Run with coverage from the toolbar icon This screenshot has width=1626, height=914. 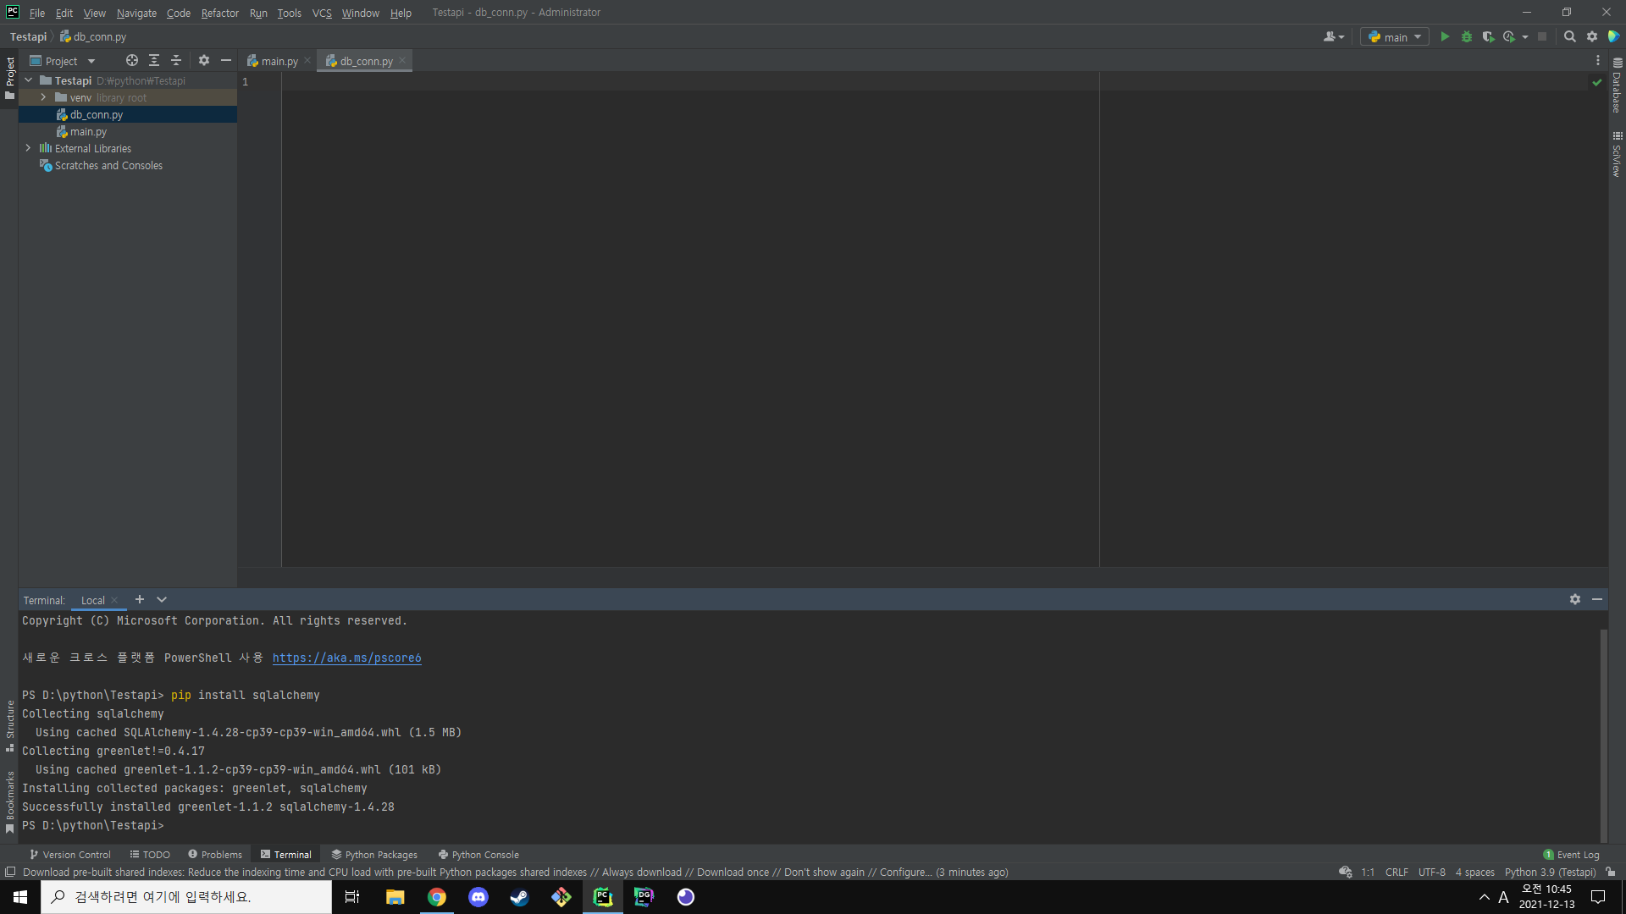(x=1488, y=36)
